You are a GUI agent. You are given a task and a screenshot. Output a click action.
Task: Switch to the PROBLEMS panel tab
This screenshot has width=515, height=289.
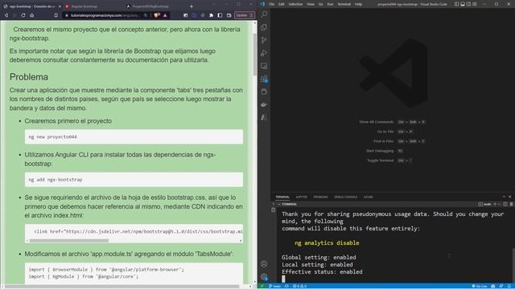pos(320,197)
